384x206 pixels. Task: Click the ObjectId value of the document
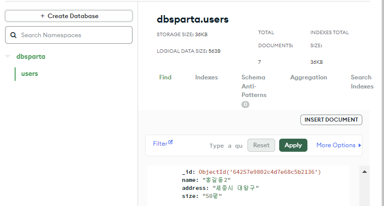click(x=260, y=172)
